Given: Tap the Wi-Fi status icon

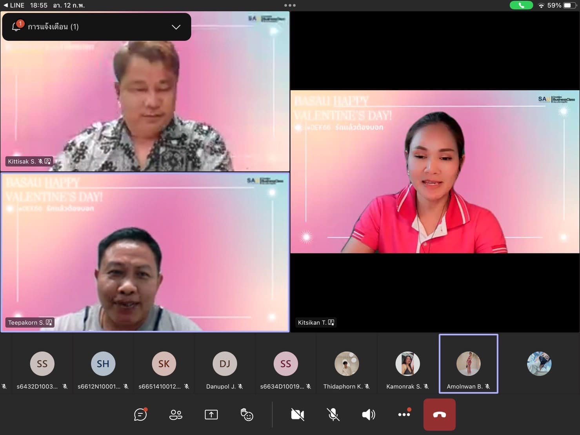Looking at the screenshot, I should (541, 5).
